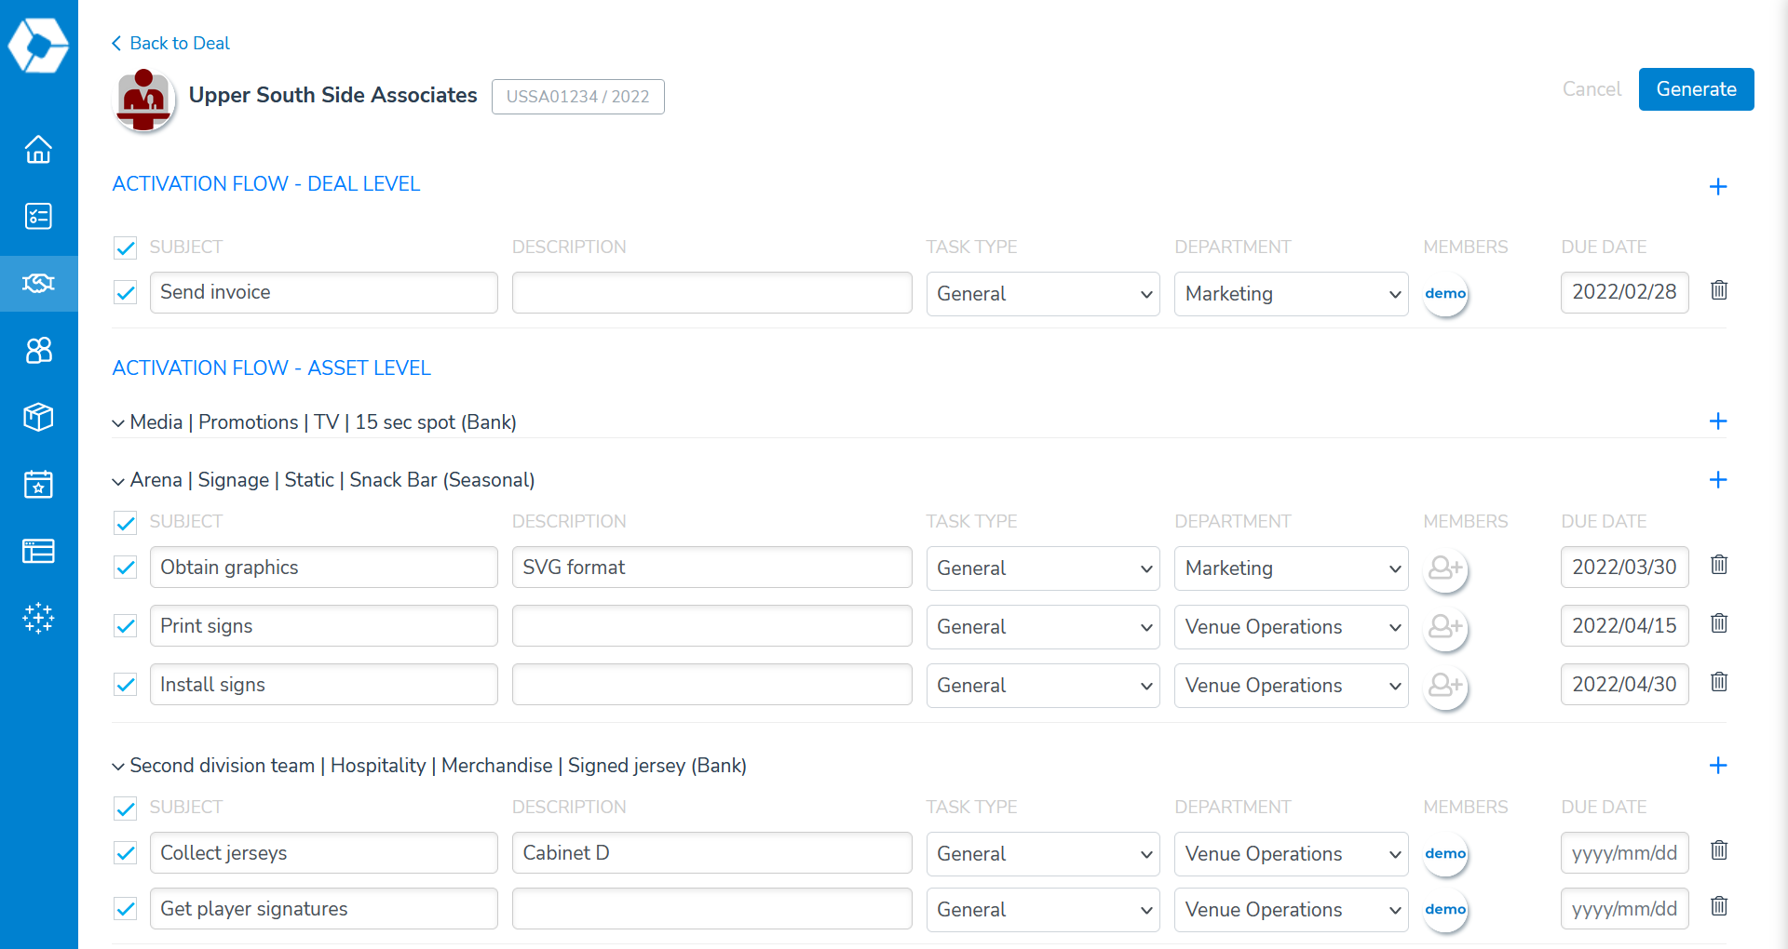
Task: Add a task to the Deal Level flow
Action: pos(1718,187)
